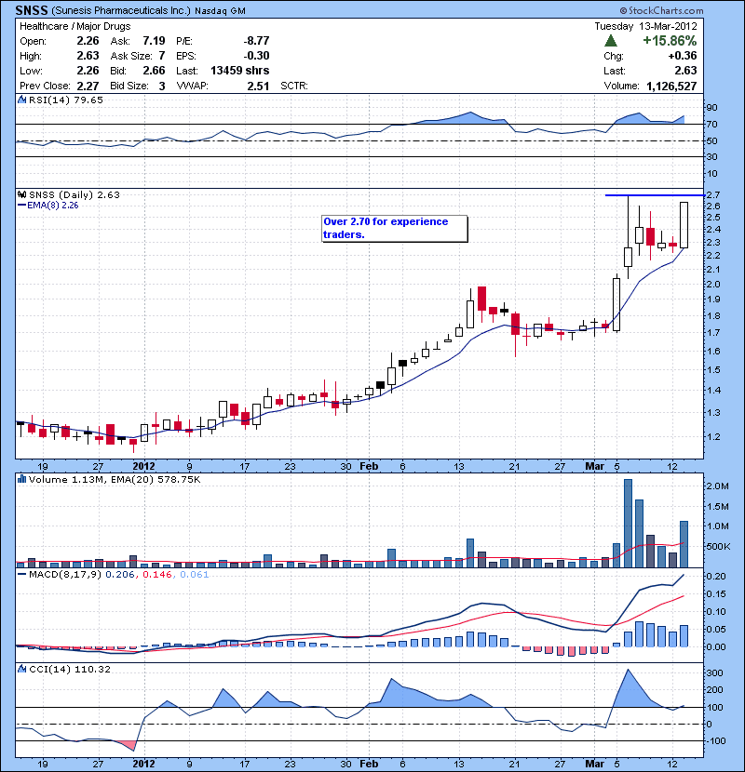Click the RSI(14) 79.65 label

tap(66, 100)
